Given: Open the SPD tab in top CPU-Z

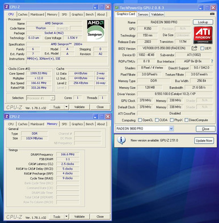Looking at the screenshot, I should [x=64, y=14].
